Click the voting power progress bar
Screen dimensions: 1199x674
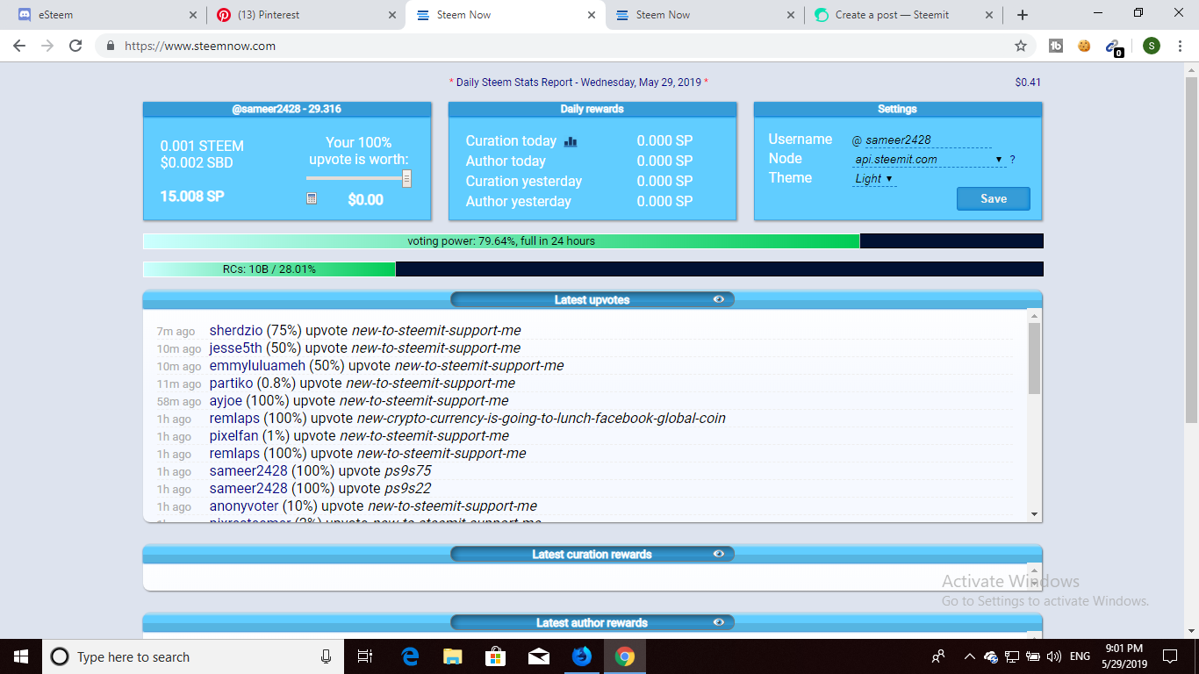(593, 241)
